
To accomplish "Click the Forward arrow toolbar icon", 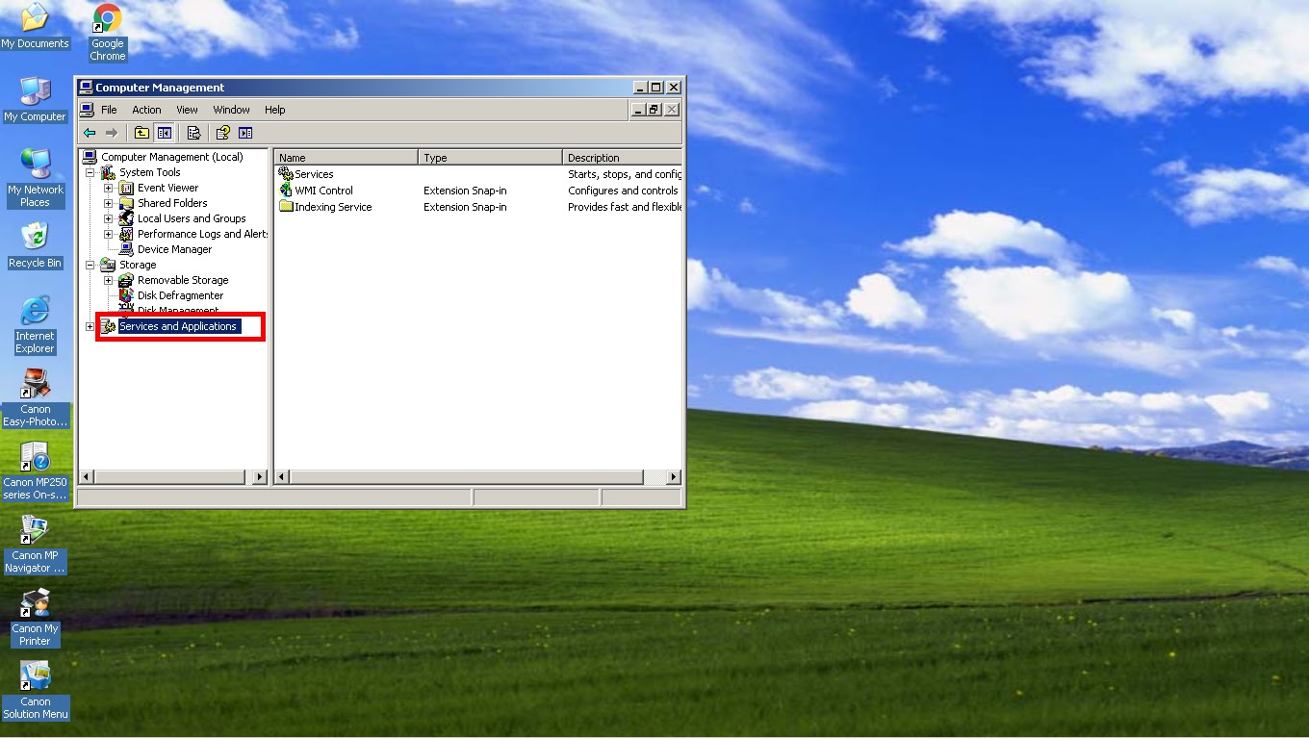I will pyautogui.click(x=112, y=133).
